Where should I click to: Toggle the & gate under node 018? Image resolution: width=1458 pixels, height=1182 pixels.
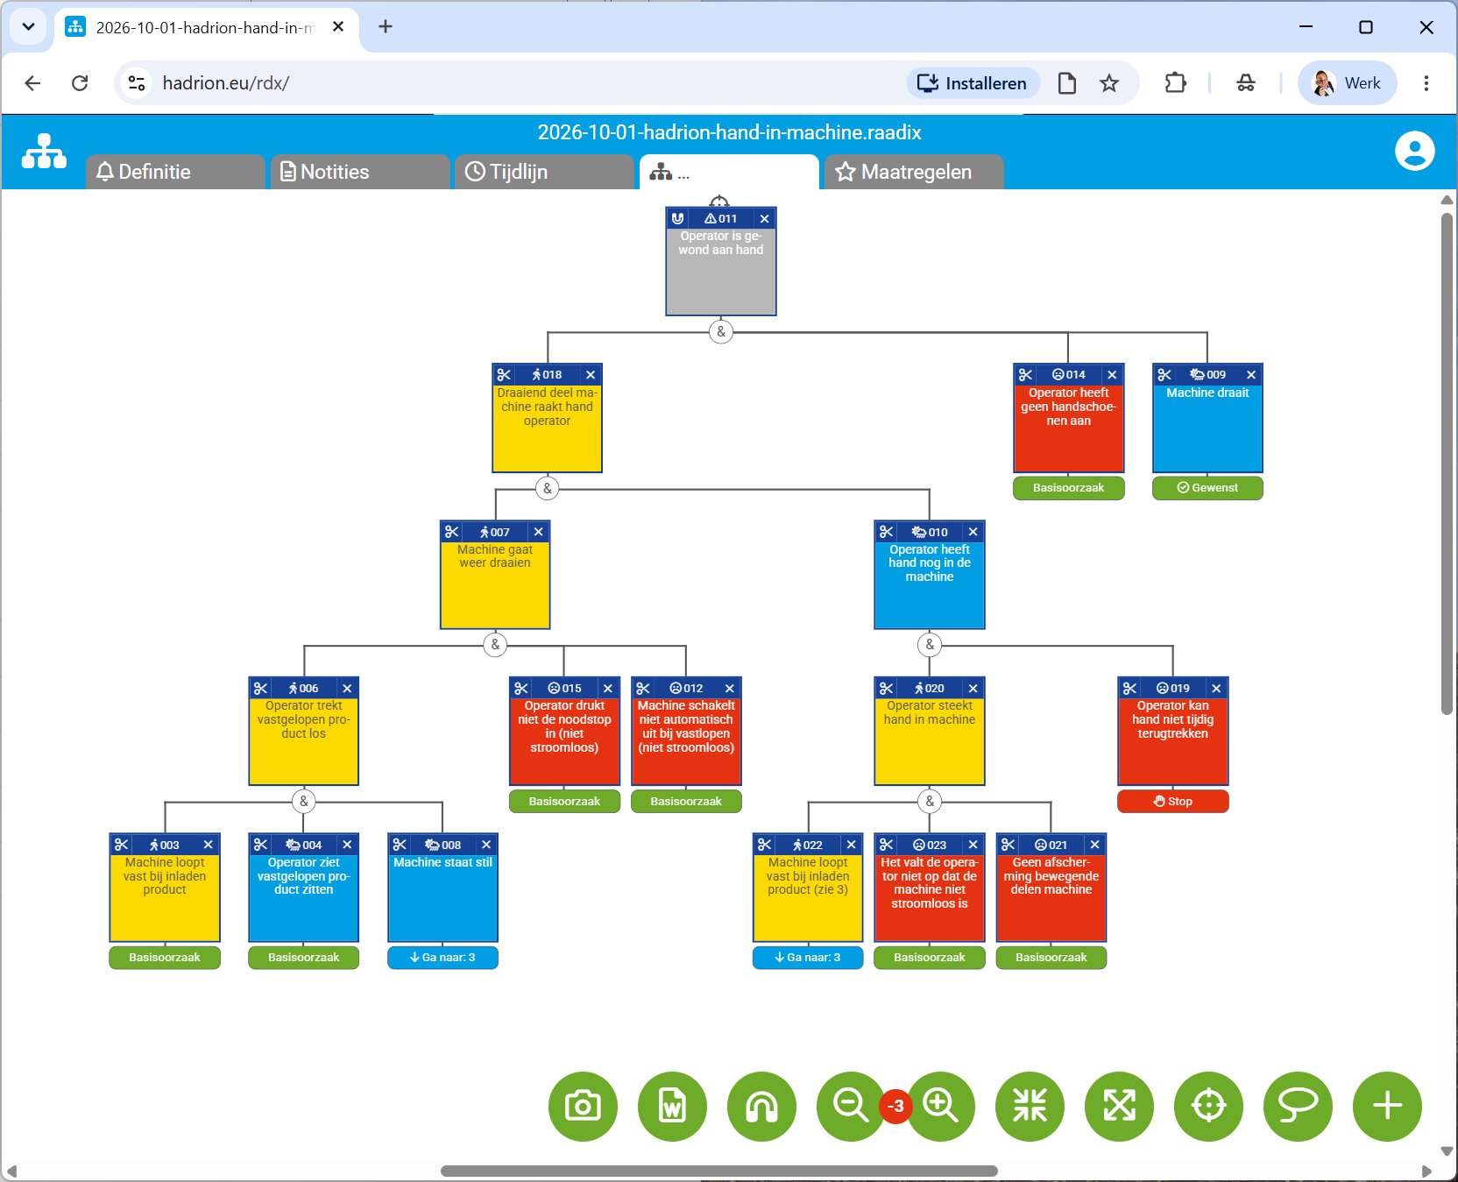click(548, 488)
